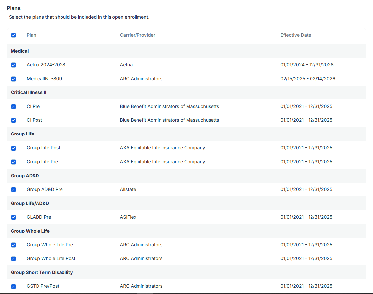Uncheck the GSTD Pre/Post checkbox
Screen dimensions: 373x294
(x=13, y=287)
